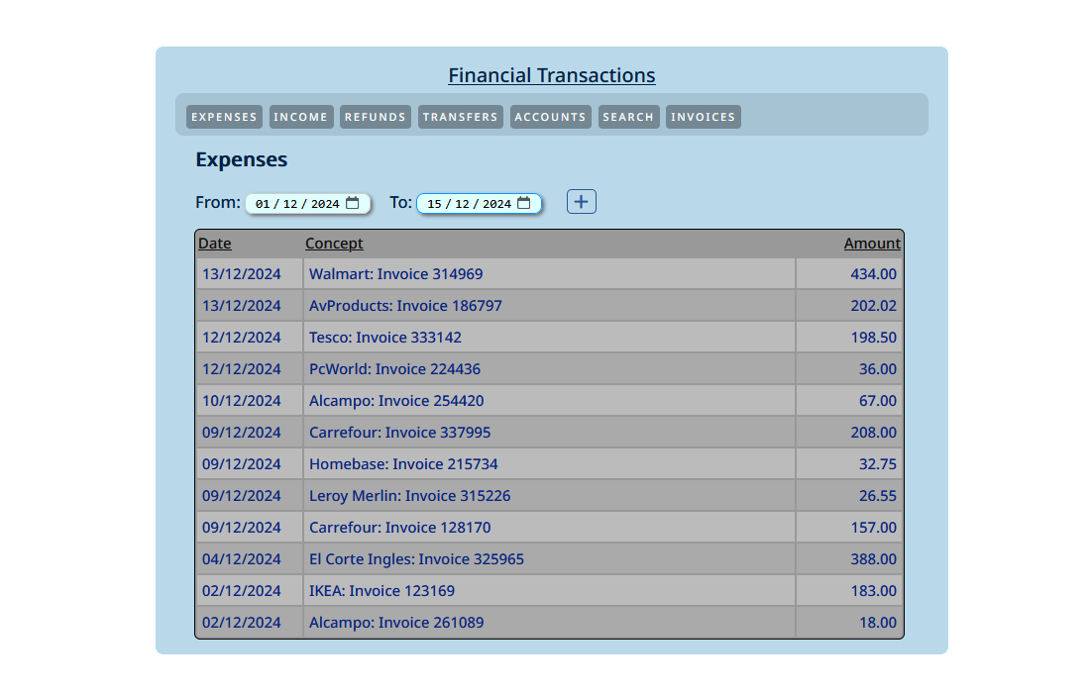Open the Transfers tab

pyautogui.click(x=460, y=117)
